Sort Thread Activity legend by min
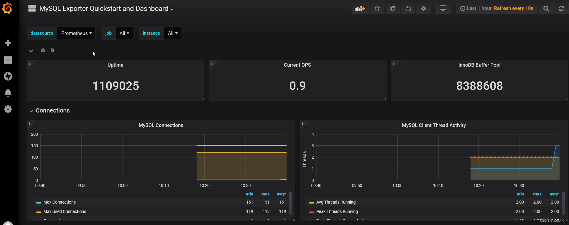The height and width of the screenshot is (225, 569). click(520, 194)
